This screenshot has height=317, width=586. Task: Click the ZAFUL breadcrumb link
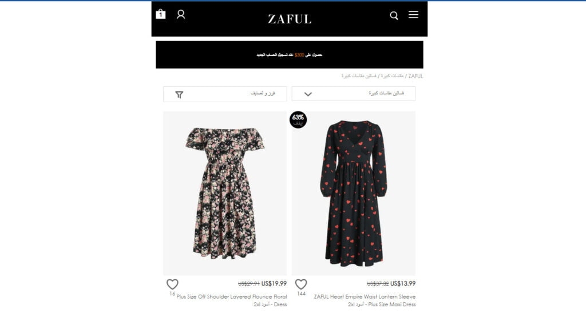point(415,76)
